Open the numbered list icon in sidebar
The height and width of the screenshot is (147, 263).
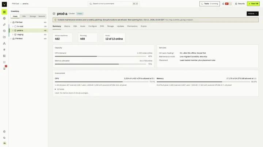click(x=4, y=62)
